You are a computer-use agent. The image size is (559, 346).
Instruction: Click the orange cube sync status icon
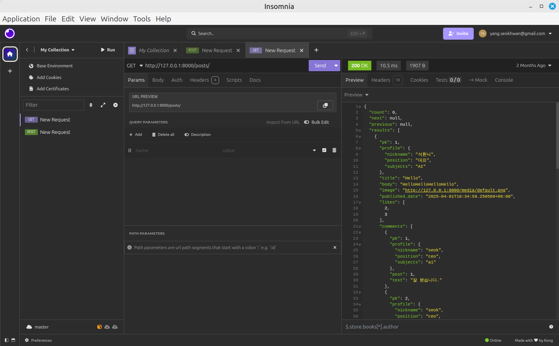100,327
